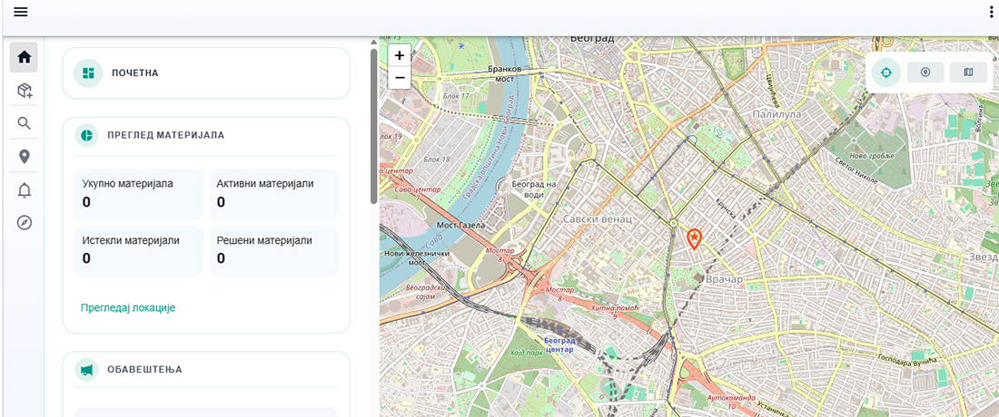Screen dimensions: 999x417
Task: Toggle the map layer button
Action: coord(968,73)
